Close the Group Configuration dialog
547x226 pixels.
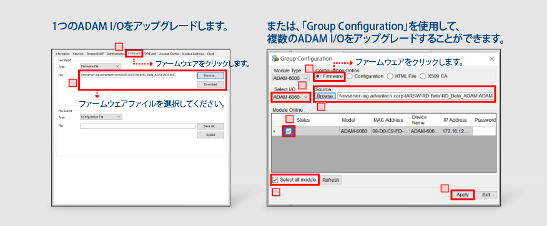coord(491,59)
